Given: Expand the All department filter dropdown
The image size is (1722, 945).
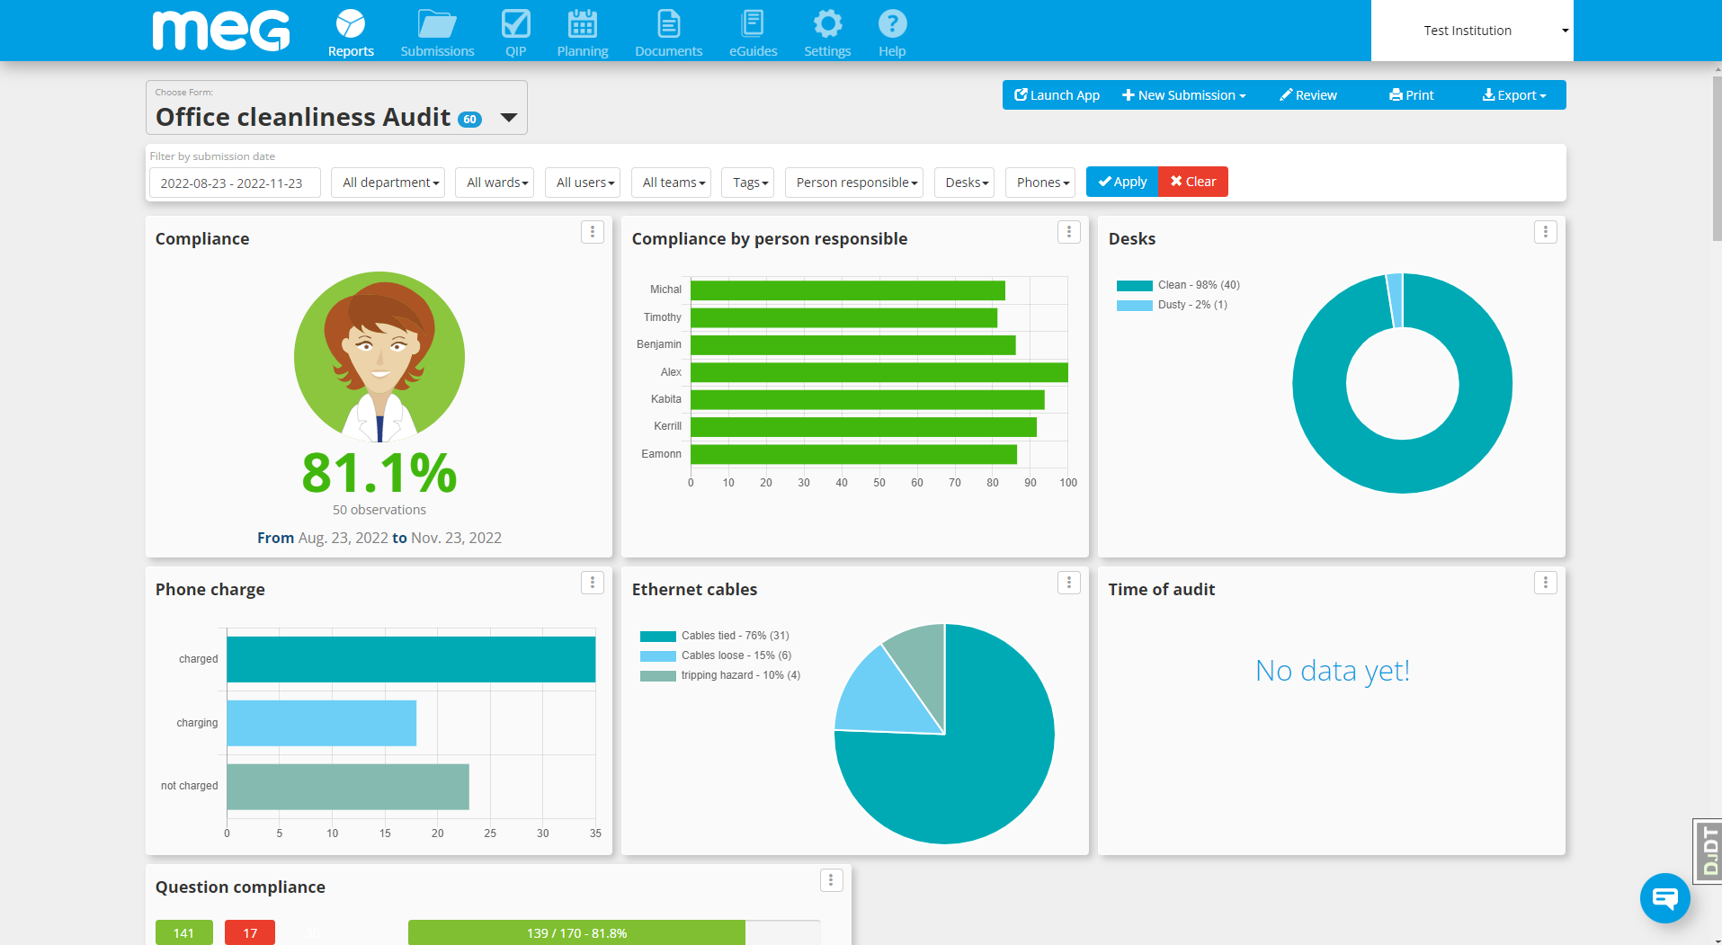Looking at the screenshot, I should tap(389, 183).
